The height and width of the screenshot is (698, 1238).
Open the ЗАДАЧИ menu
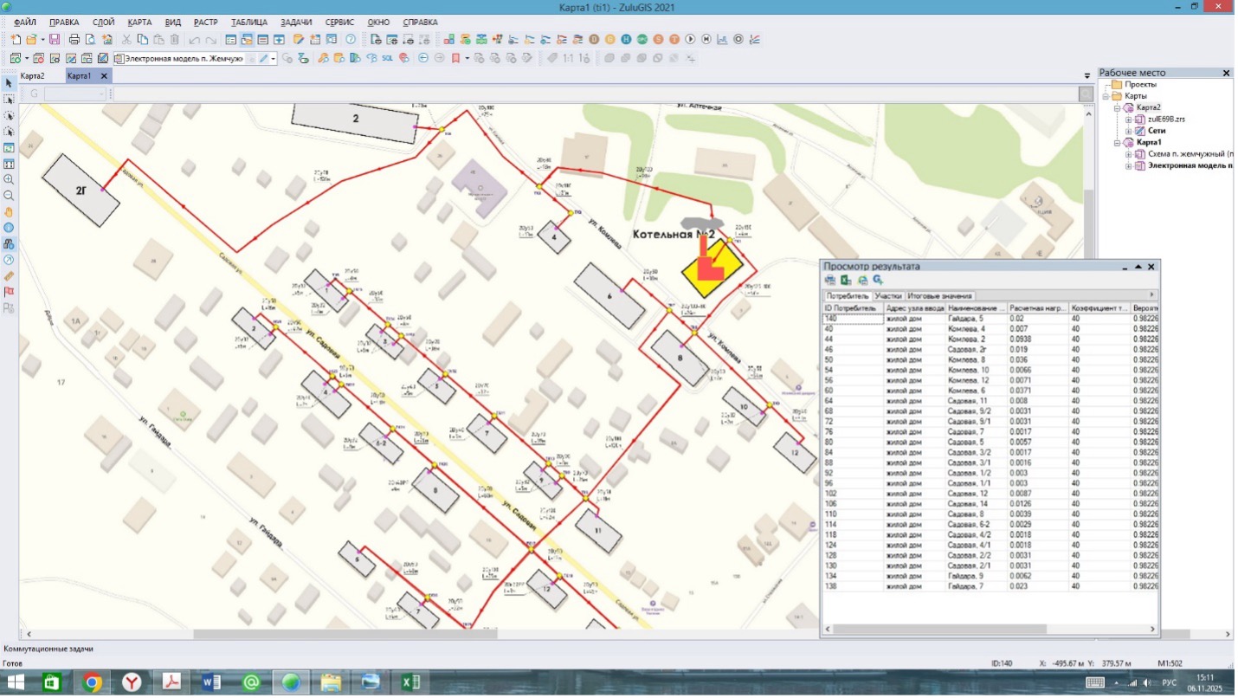pos(295,22)
